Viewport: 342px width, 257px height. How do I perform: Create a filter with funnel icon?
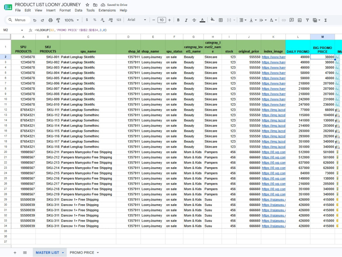tap(307, 20)
